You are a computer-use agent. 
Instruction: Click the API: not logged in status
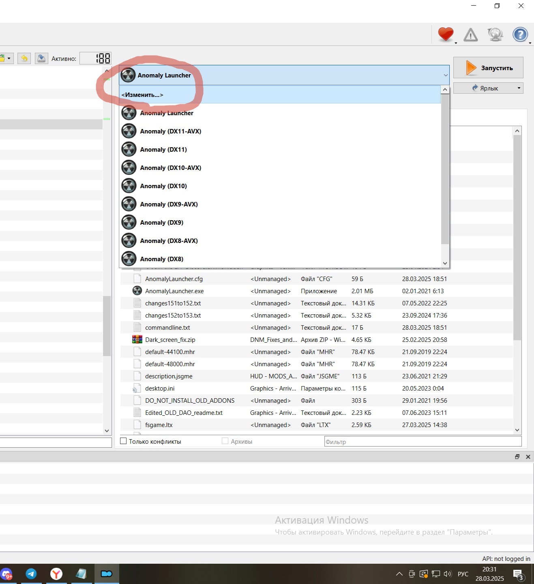click(x=506, y=558)
